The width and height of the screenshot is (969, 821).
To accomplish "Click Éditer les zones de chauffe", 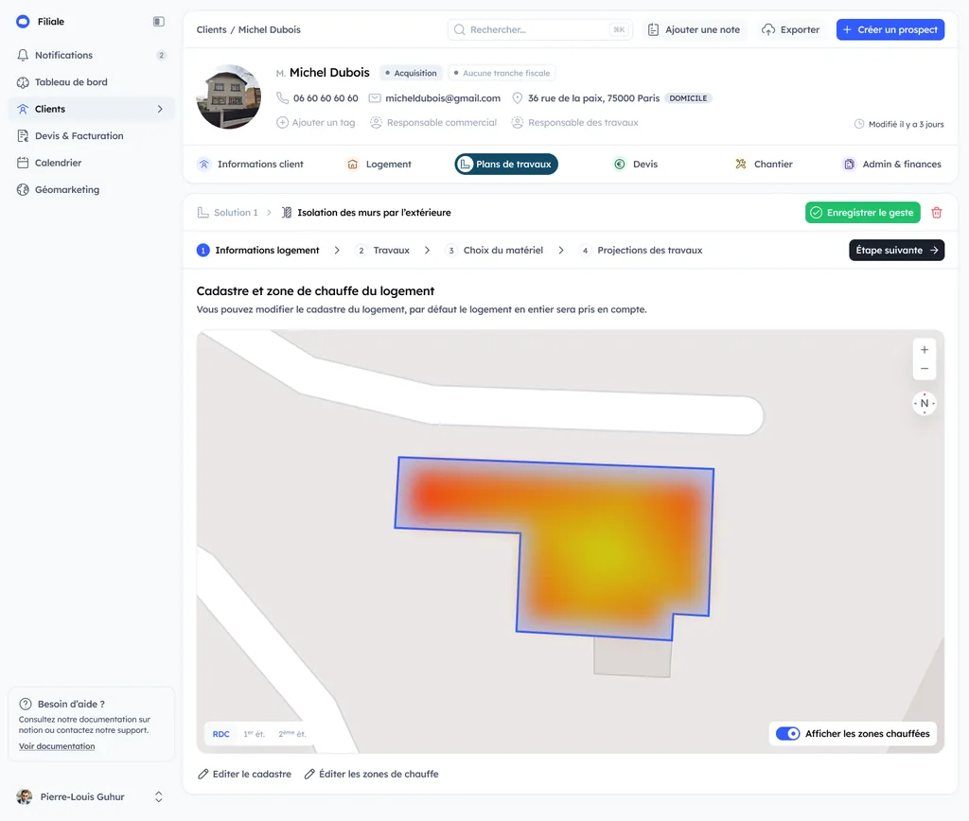I will pos(371,774).
